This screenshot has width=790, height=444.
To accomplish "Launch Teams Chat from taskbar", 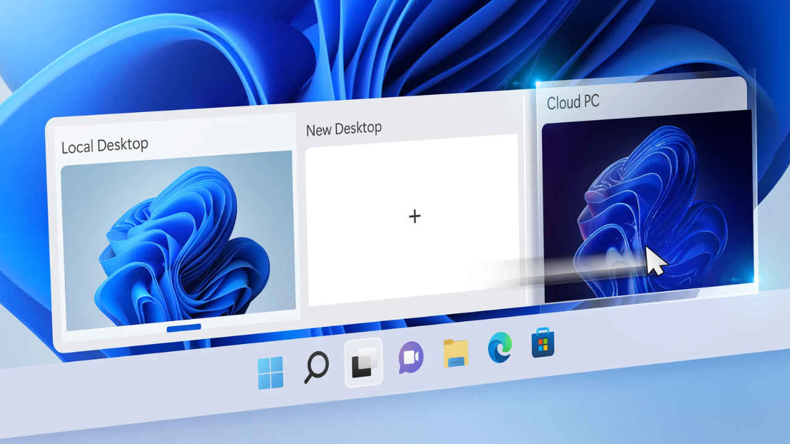I will (410, 357).
